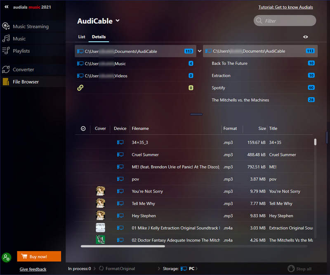Click the user account settings icon
The height and width of the screenshot is (275, 330).
click(6, 257)
